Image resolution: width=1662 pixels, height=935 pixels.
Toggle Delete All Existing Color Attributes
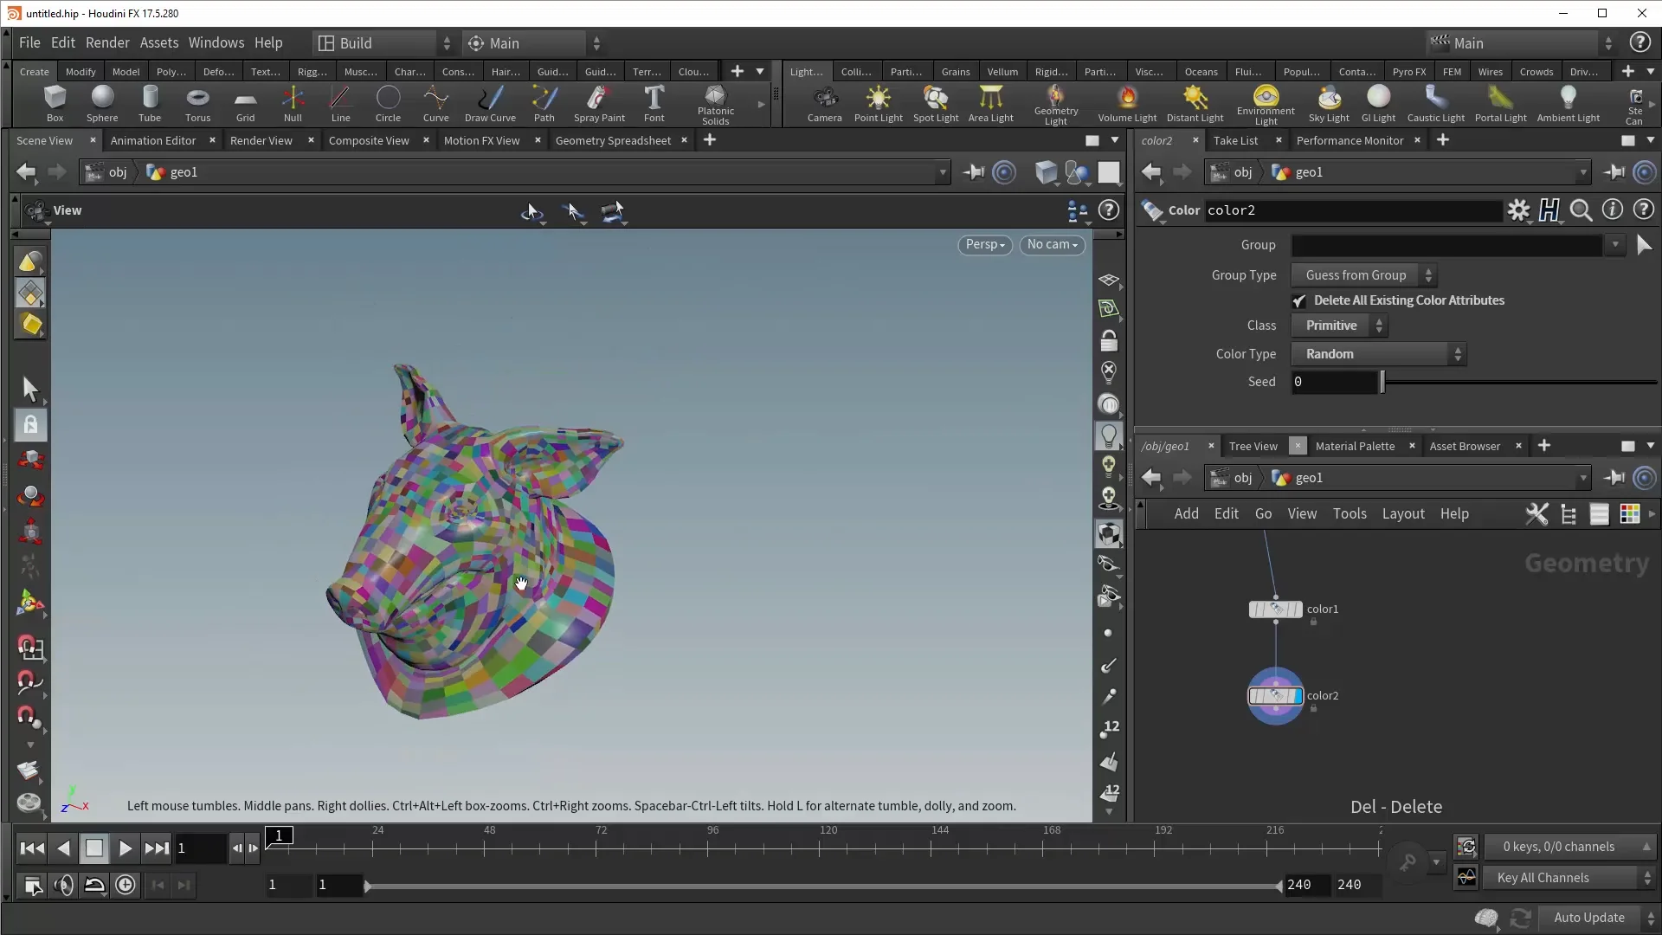click(1299, 300)
